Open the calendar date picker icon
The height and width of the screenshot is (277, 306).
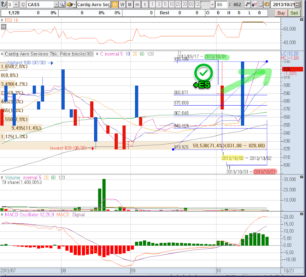[298, 4]
